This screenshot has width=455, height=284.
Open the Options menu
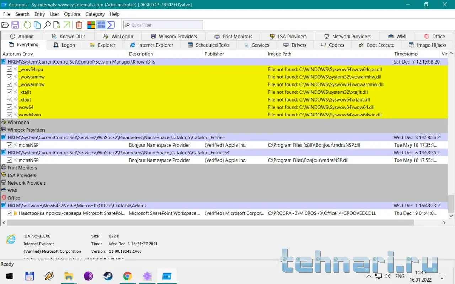click(72, 14)
